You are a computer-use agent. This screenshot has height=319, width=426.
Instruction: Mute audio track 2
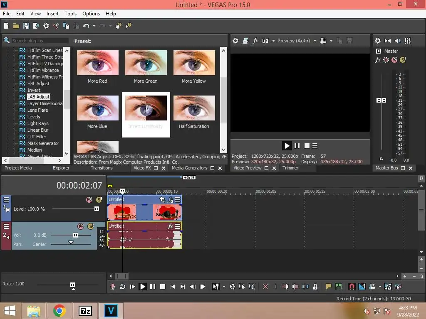point(81,226)
